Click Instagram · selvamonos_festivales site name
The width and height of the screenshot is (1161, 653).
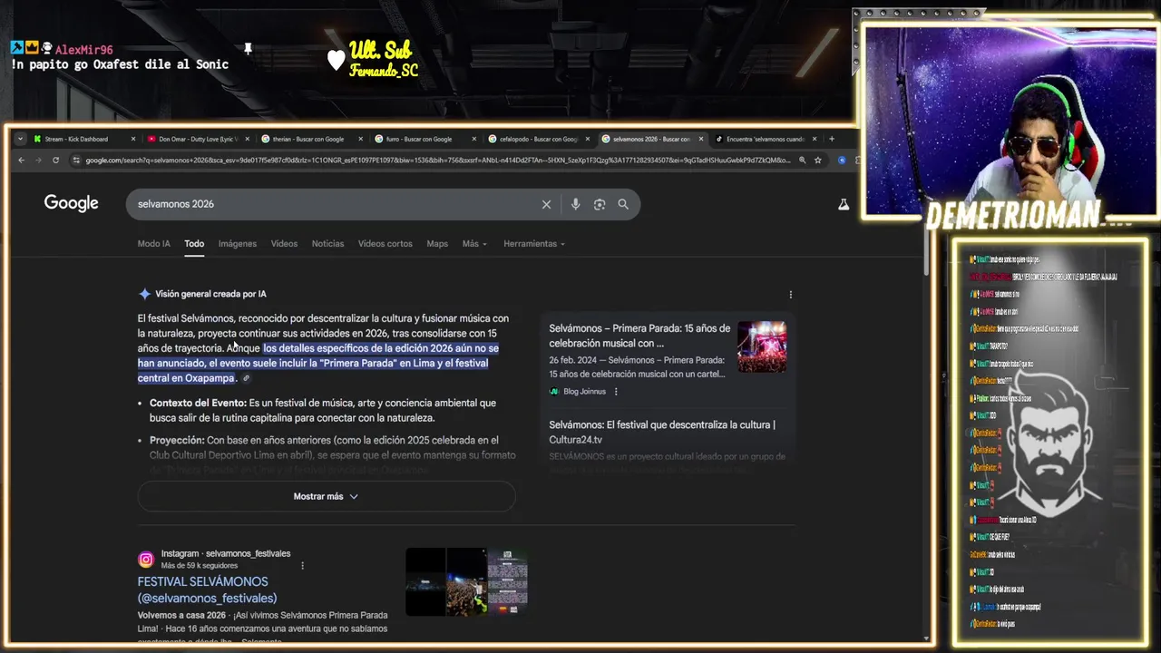(x=226, y=553)
